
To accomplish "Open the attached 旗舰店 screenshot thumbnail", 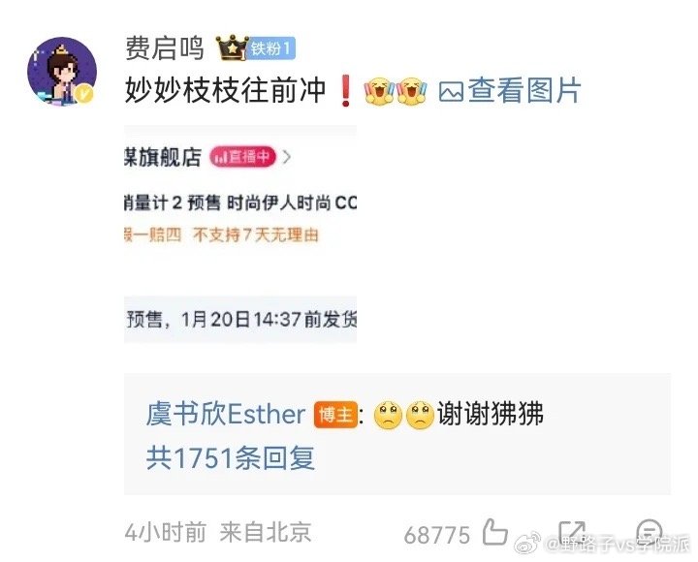I will point(240,234).
